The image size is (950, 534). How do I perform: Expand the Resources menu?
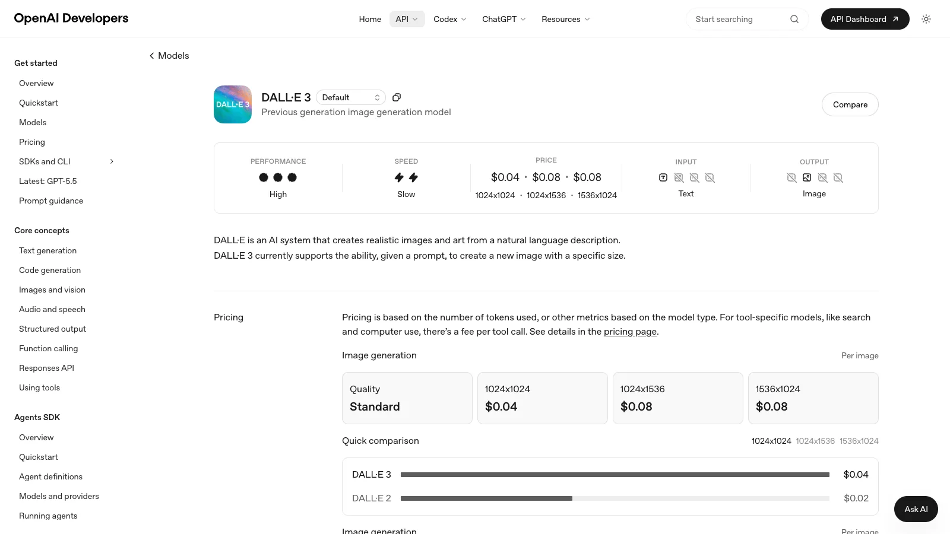tap(566, 19)
